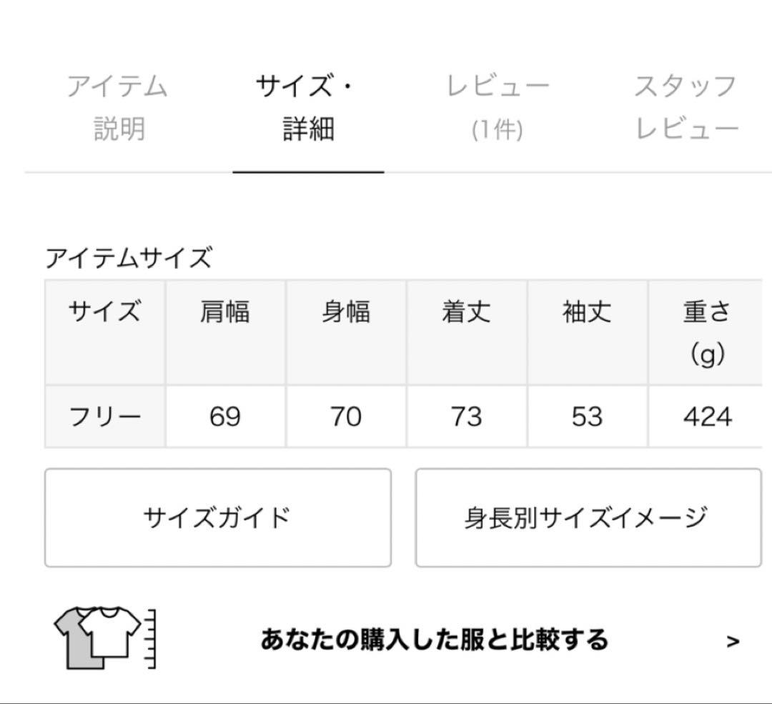Image resolution: width=772 pixels, height=704 pixels.
Task: Select the サイズ・詳細 tab
Action: point(309,107)
